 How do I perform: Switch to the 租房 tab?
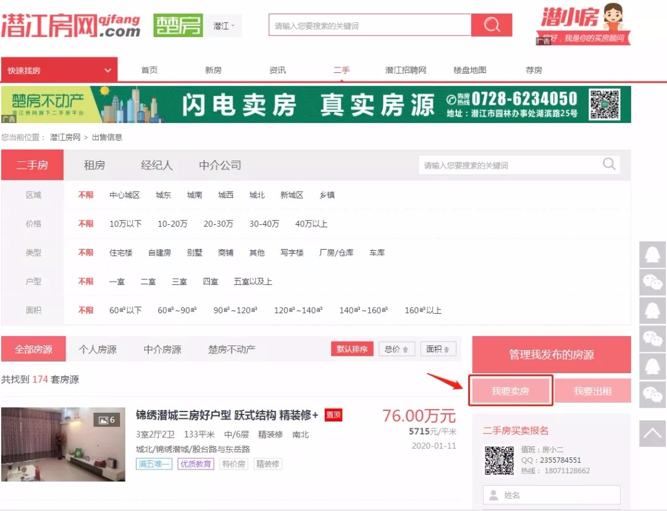pyautogui.click(x=94, y=166)
